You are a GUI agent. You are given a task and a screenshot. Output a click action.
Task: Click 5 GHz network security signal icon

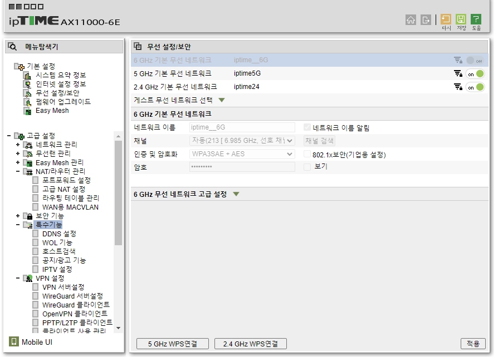[458, 73]
